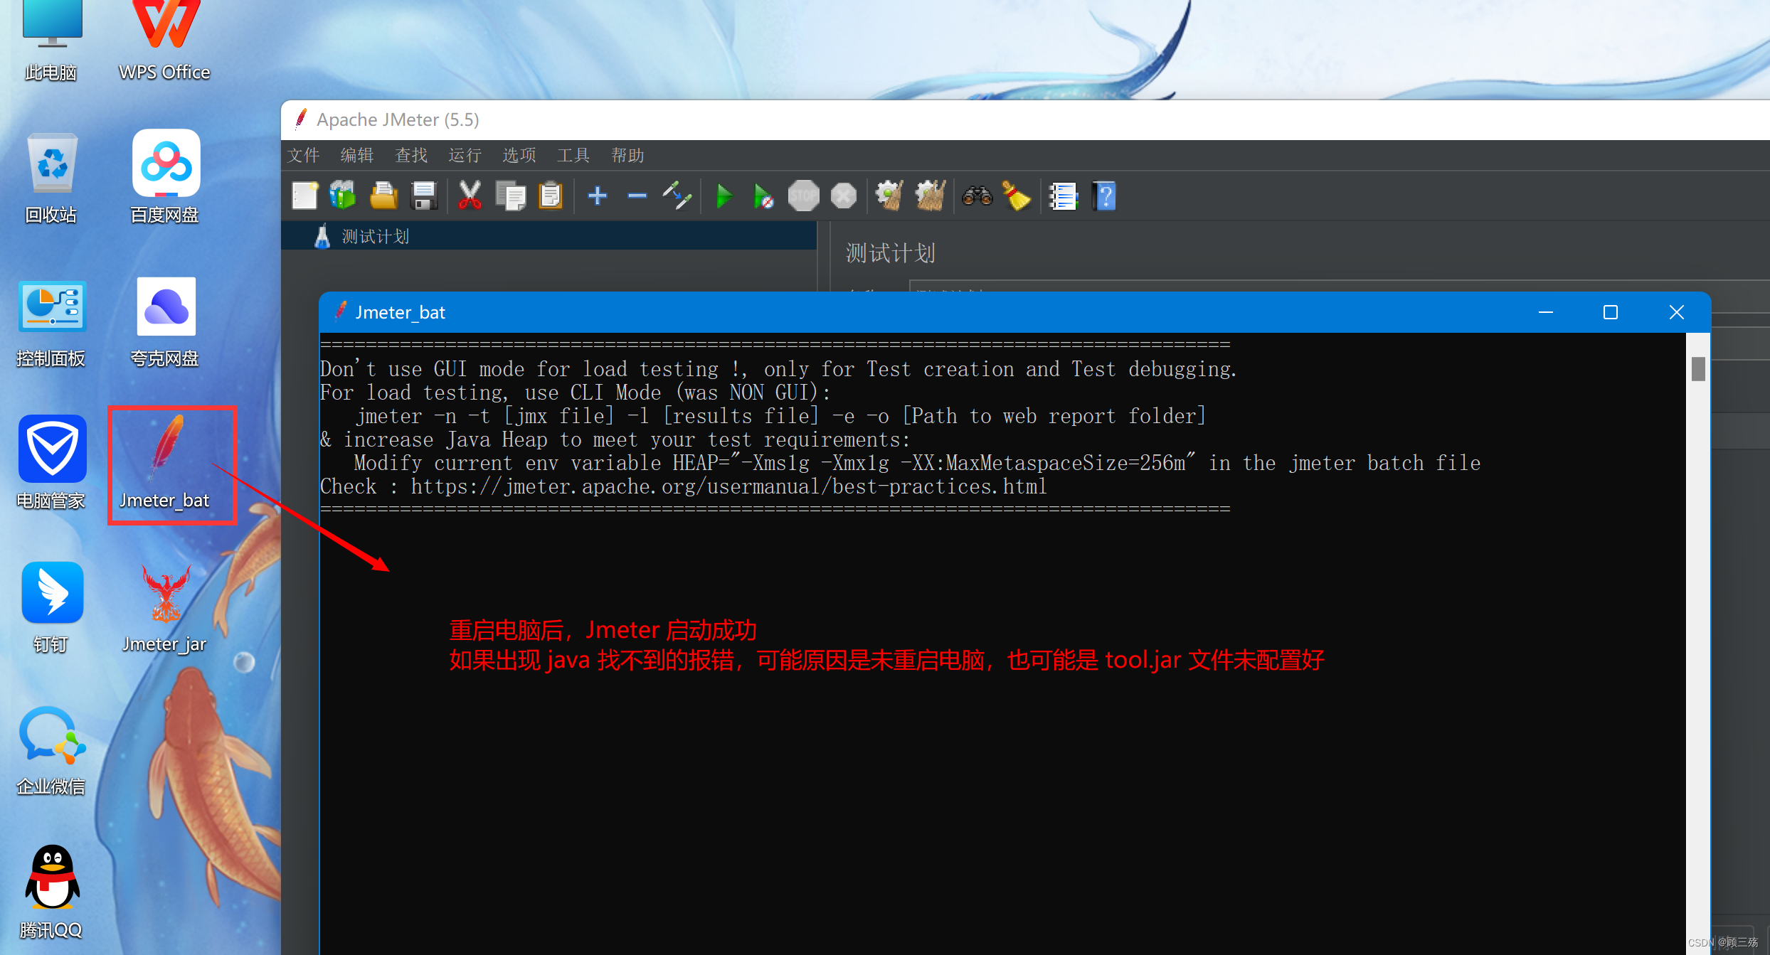This screenshot has height=955, width=1770.
Task: Expand all nodes with plus icon
Action: point(598,196)
